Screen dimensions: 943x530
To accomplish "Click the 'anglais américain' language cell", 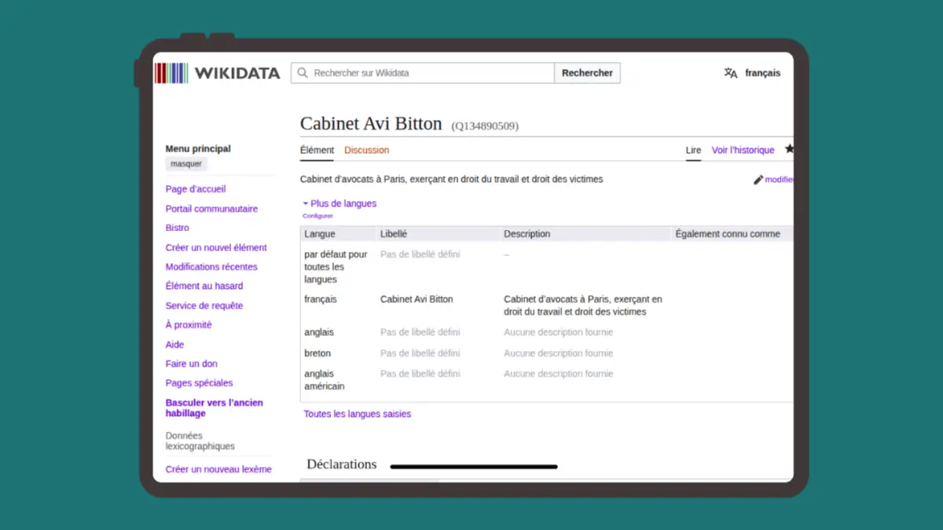I will point(325,380).
